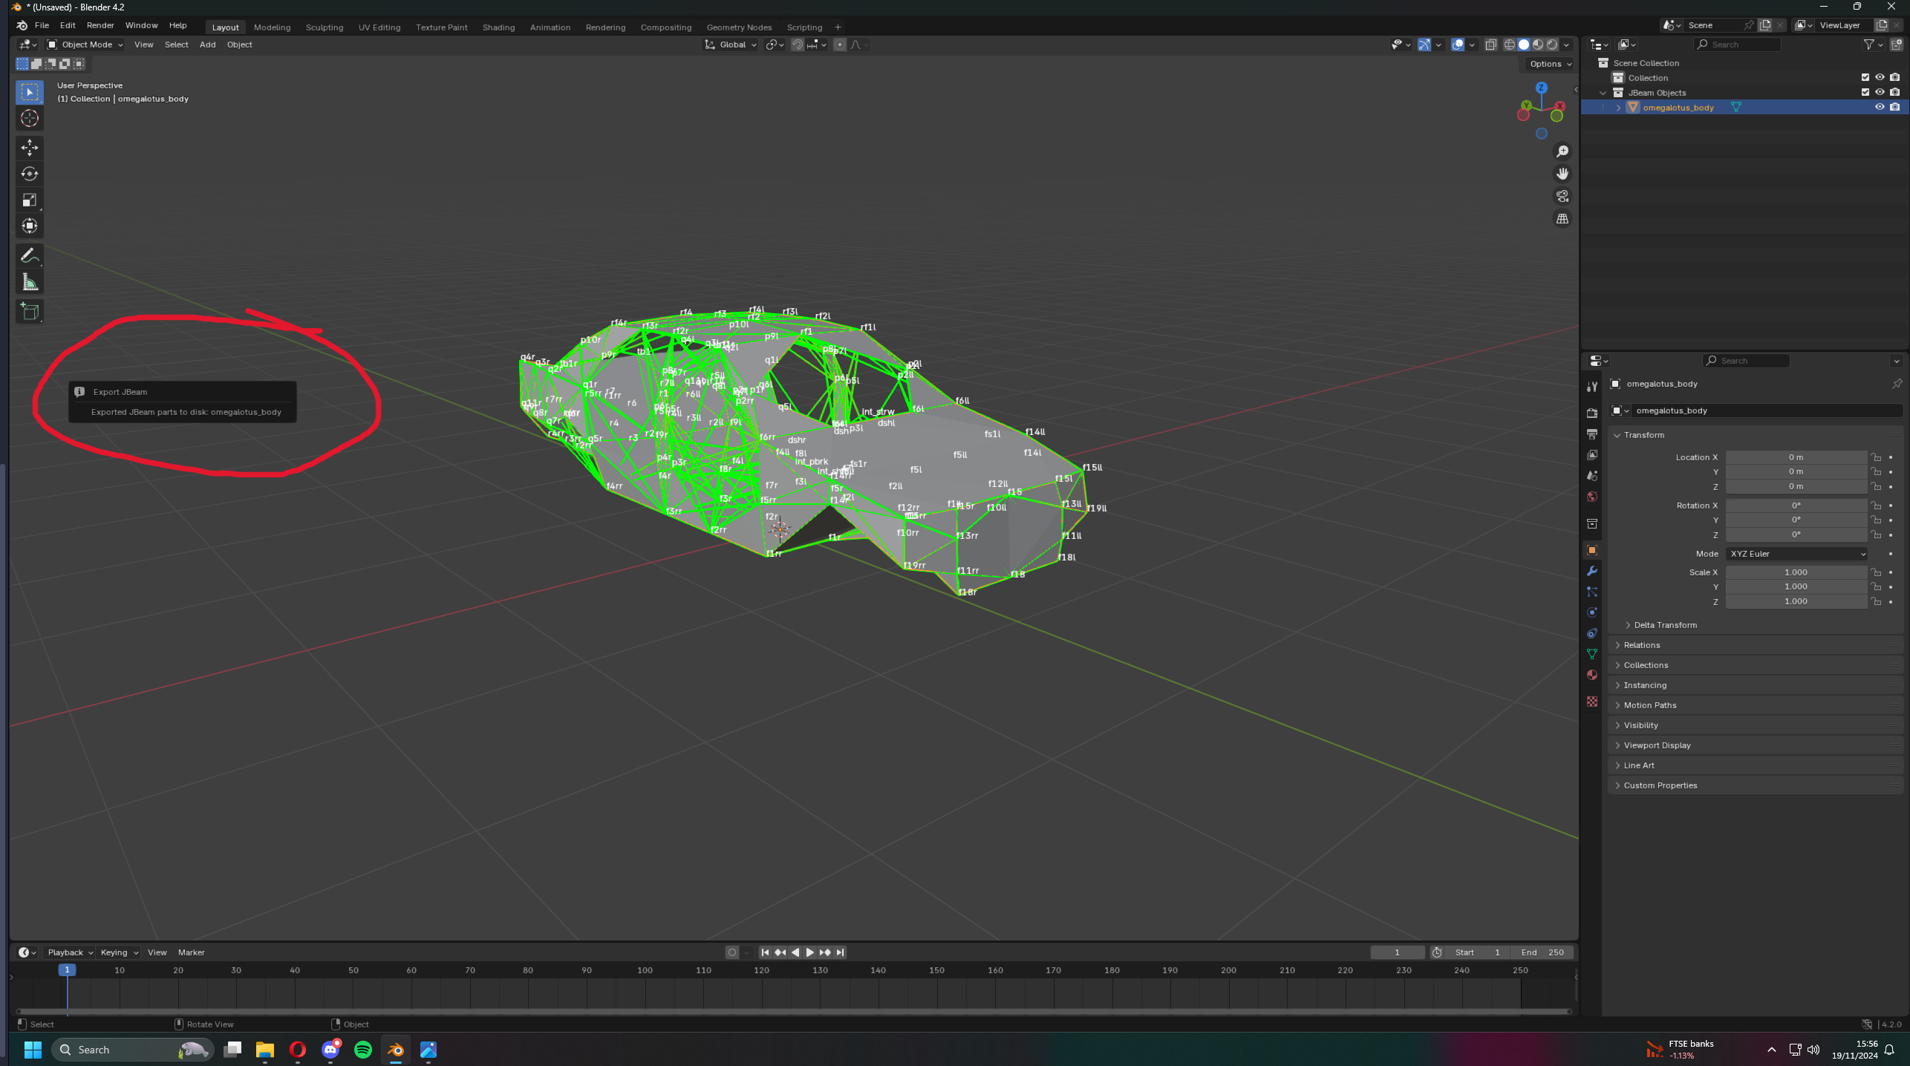Disable Collection render camera icon
Screen dimensions: 1910x1066
point(1894,77)
